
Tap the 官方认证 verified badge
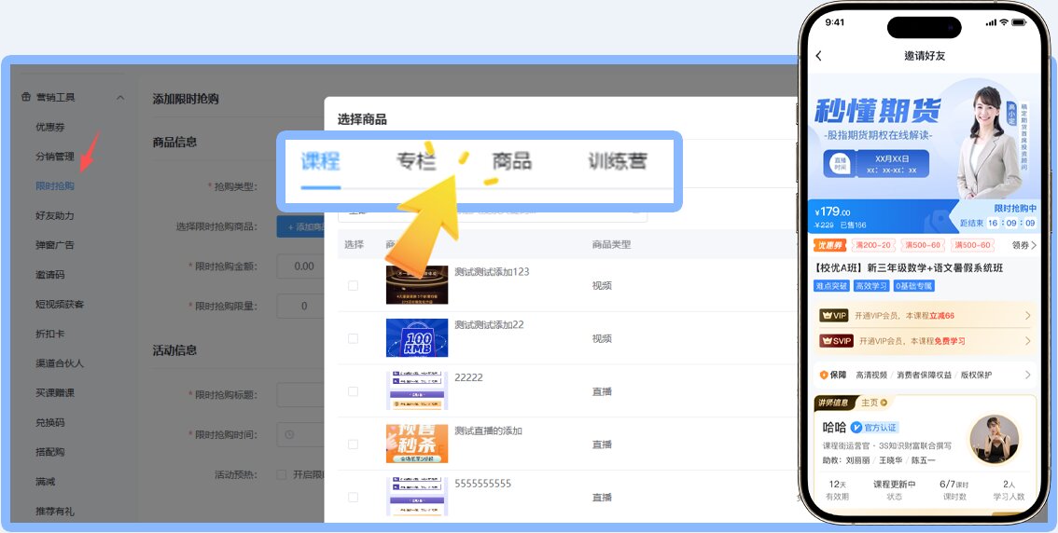874,427
